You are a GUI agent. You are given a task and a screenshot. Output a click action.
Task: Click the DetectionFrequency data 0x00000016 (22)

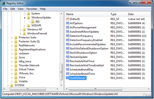point(137,36)
